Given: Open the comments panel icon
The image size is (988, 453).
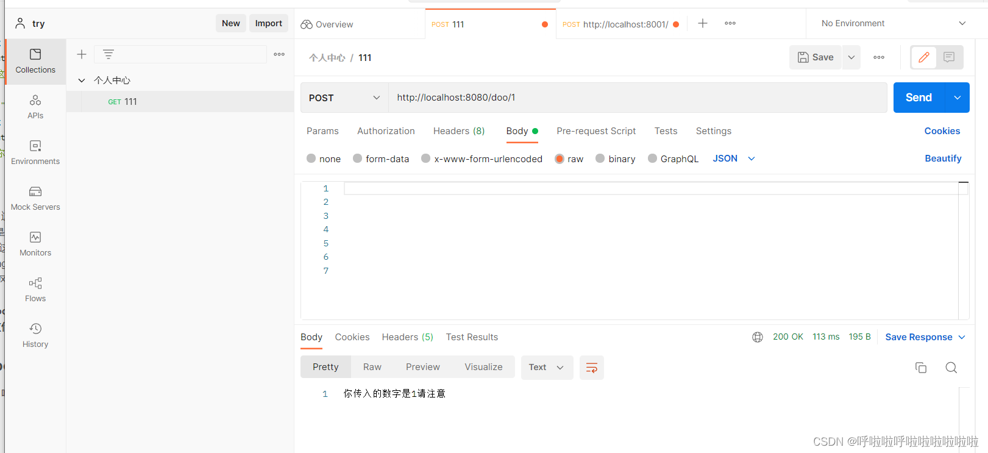Looking at the screenshot, I should pyautogui.click(x=949, y=57).
